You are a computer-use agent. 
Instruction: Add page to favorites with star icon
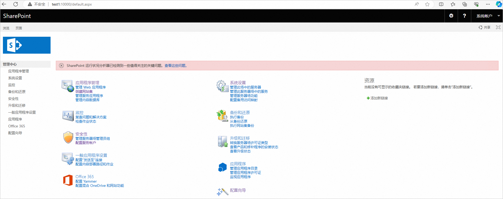coord(427,4)
